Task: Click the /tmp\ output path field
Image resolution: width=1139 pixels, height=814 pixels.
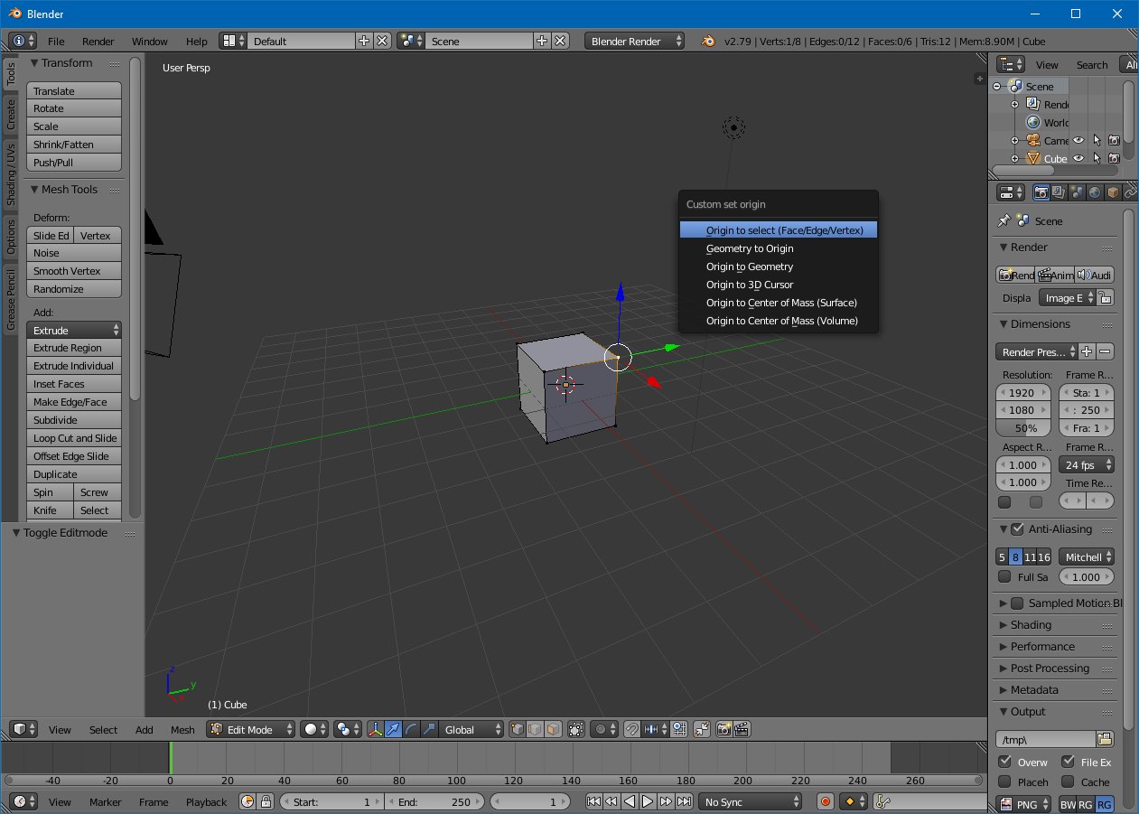Action: click(1045, 739)
